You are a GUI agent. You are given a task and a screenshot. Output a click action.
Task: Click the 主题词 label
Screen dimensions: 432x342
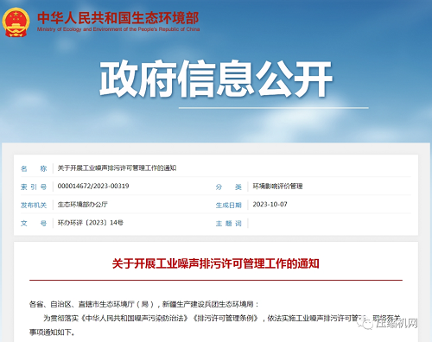pyautogui.click(x=229, y=224)
